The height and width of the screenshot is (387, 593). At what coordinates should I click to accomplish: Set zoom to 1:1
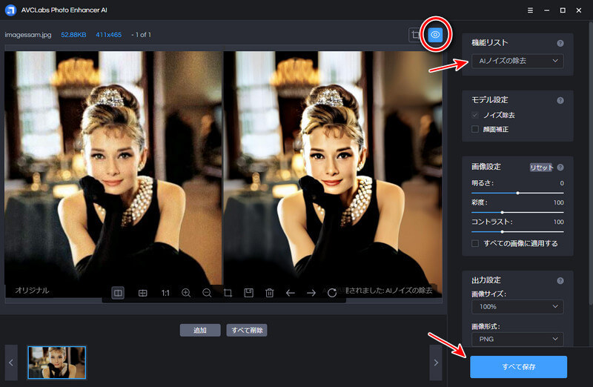point(165,293)
